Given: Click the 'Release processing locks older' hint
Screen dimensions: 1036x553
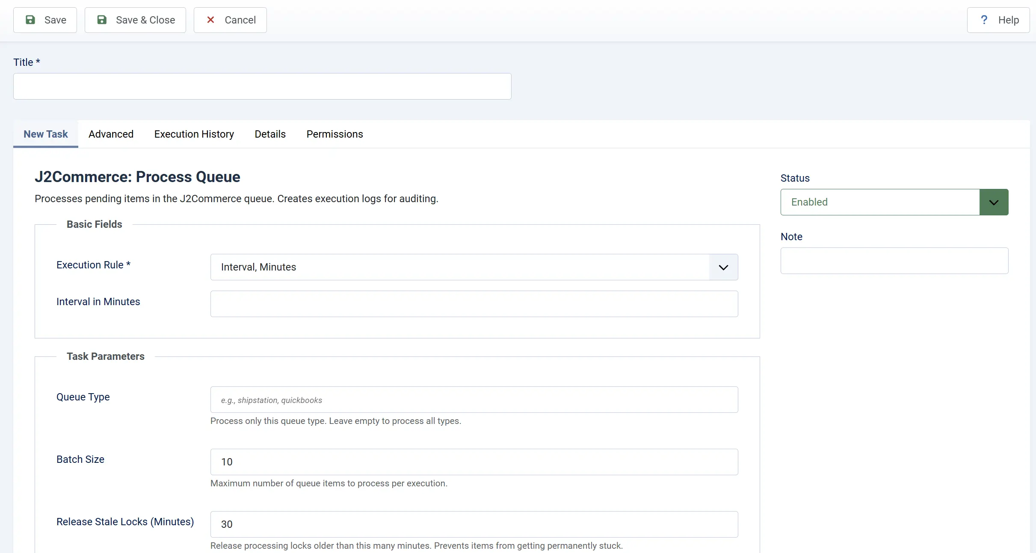Looking at the screenshot, I should 417,546.
